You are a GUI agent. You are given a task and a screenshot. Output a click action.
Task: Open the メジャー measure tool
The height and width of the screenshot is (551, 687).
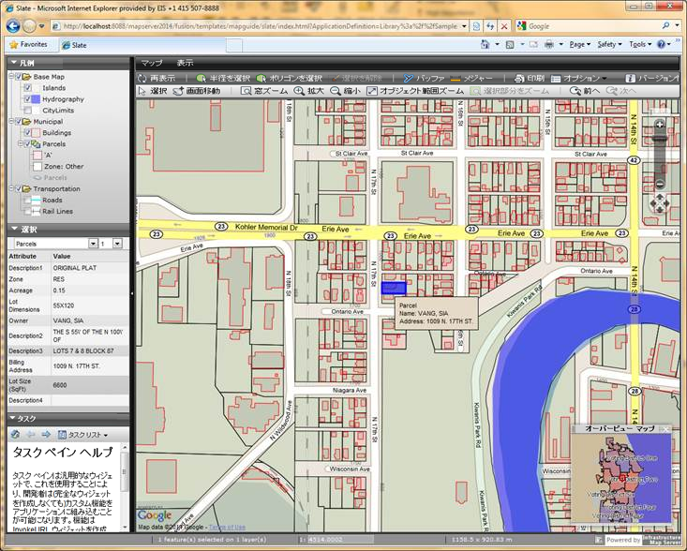tap(471, 79)
